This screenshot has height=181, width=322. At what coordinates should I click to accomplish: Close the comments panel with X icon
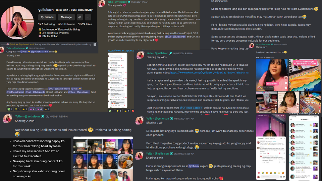click(284, 138)
